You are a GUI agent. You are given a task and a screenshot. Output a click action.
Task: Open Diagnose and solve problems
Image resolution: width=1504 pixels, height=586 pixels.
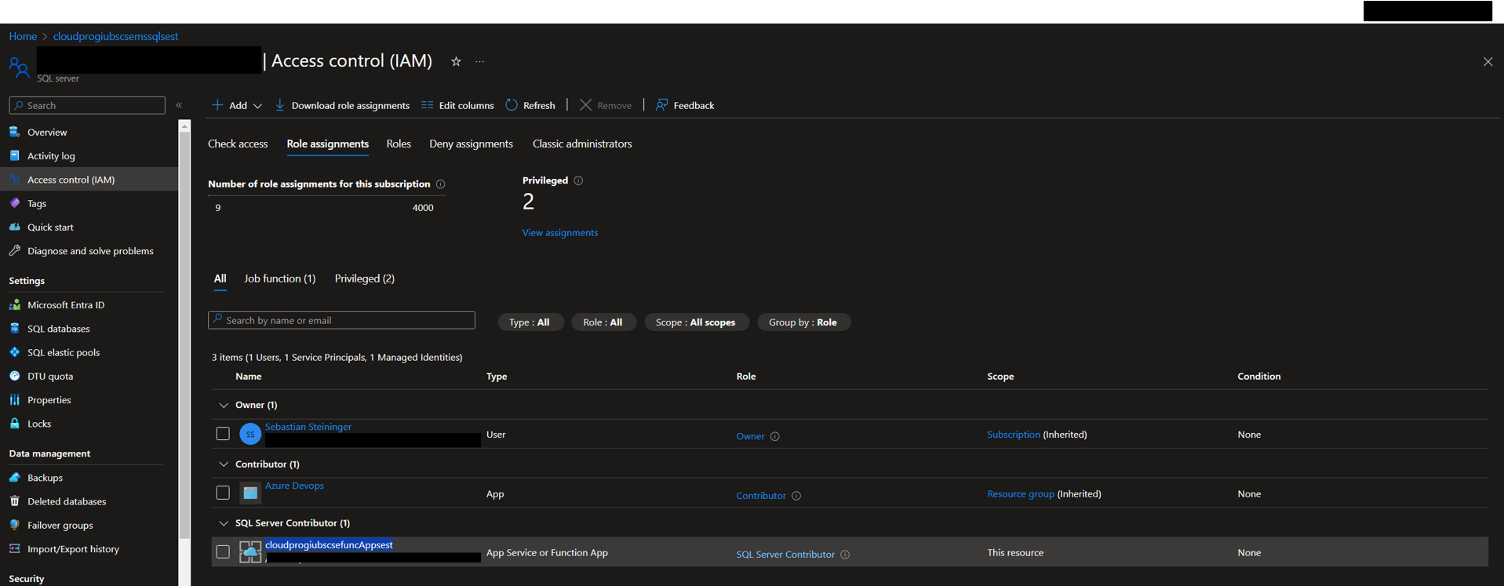(90, 251)
